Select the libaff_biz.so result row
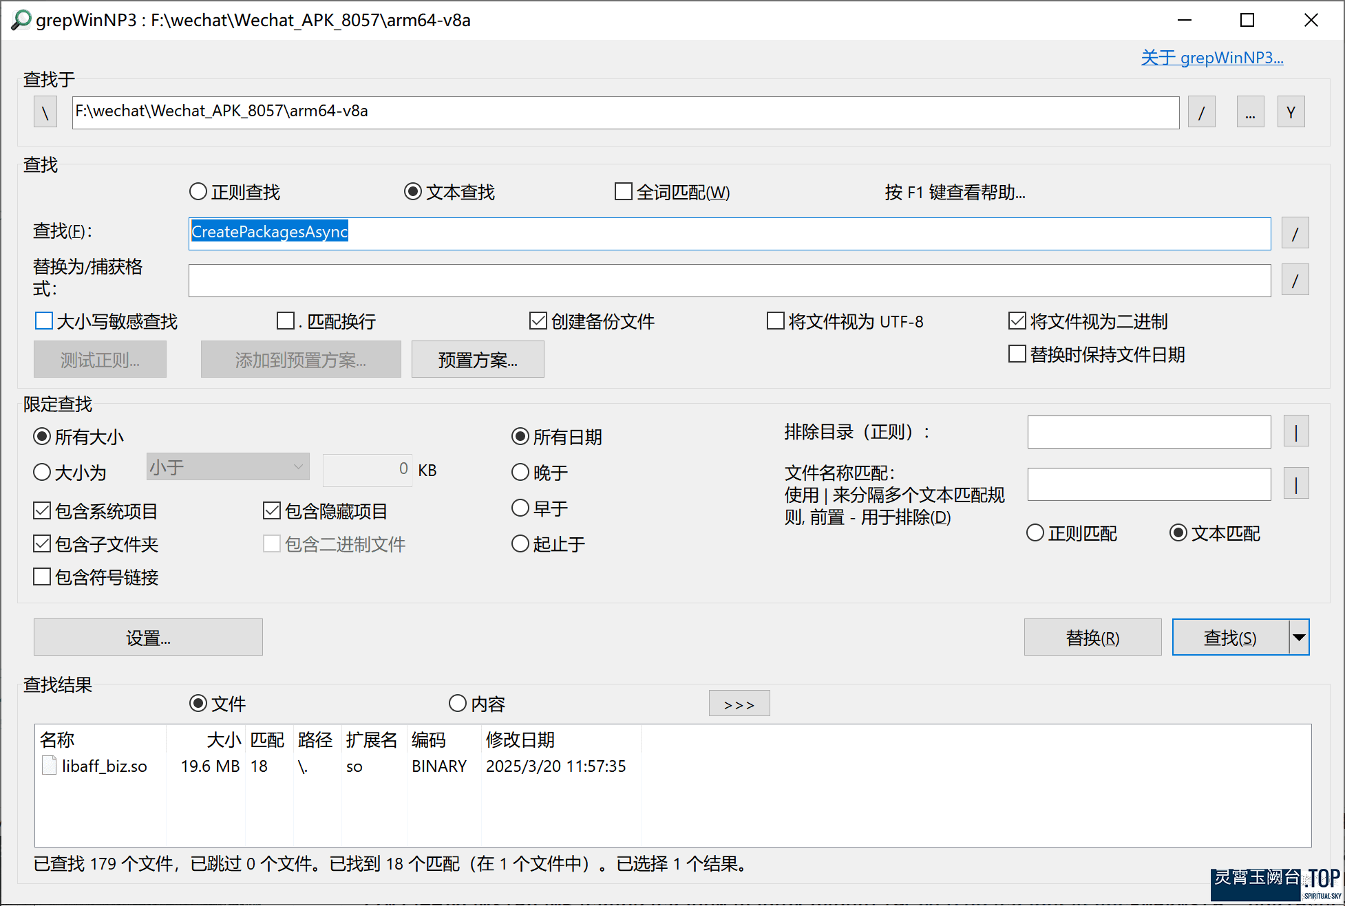Viewport: 1345px width, 906px height. [104, 766]
